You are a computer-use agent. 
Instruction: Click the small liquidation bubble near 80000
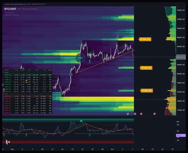tap(71, 75)
